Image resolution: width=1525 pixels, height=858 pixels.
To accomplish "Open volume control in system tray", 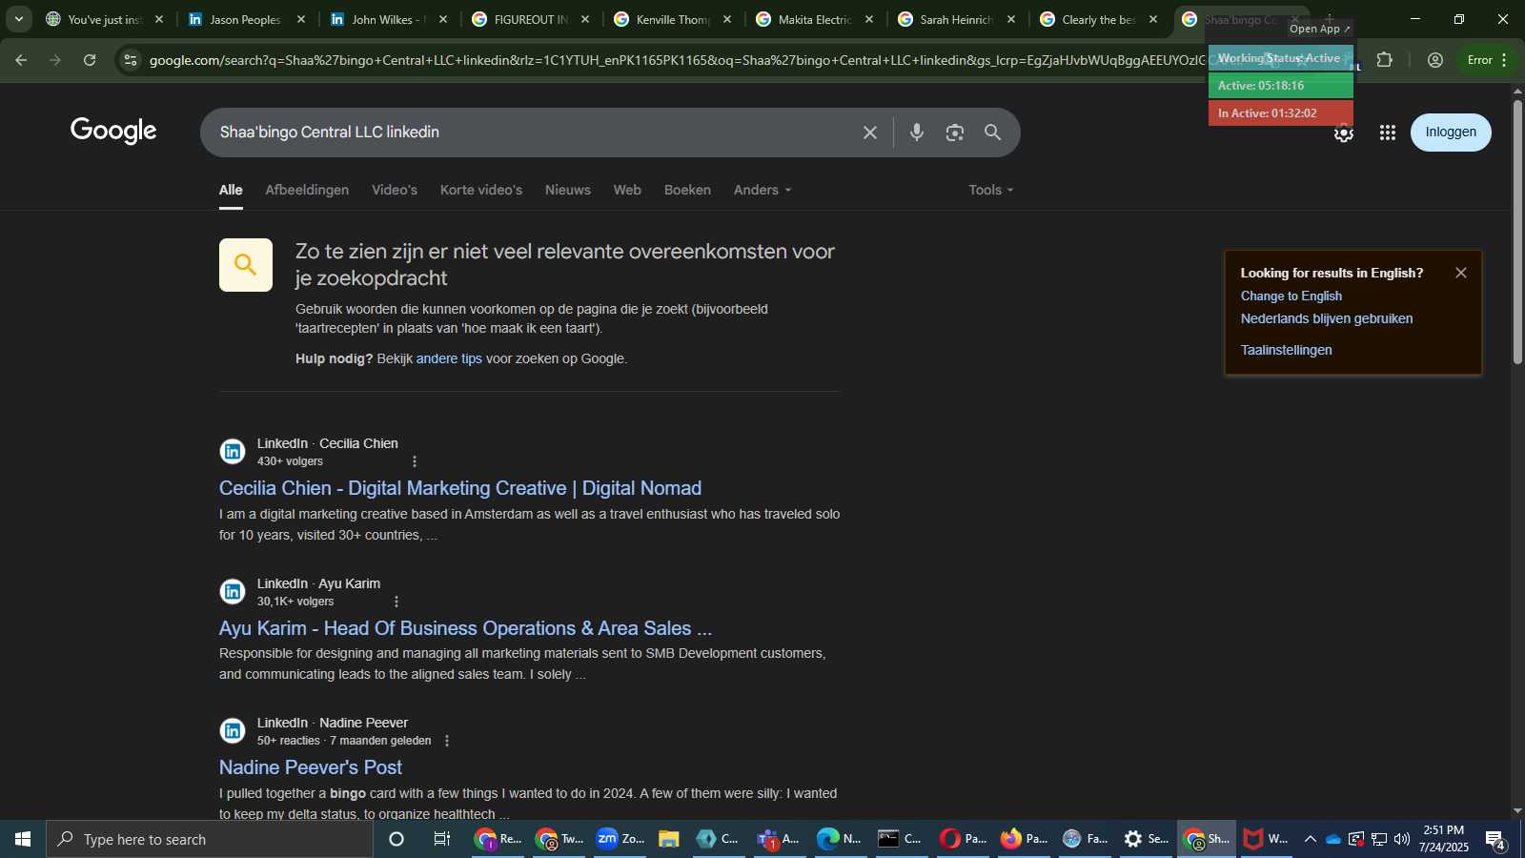I will (1402, 839).
